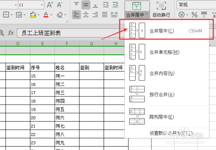216x150 pixels.
Task: Select 按行合并(A) menu option
Action: pos(167,94)
